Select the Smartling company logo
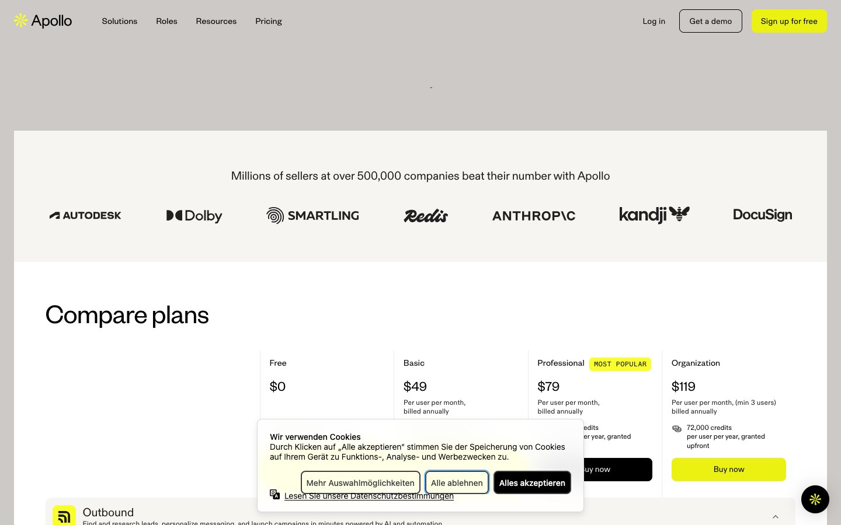This screenshot has height=525, width=841. [312, 215]
